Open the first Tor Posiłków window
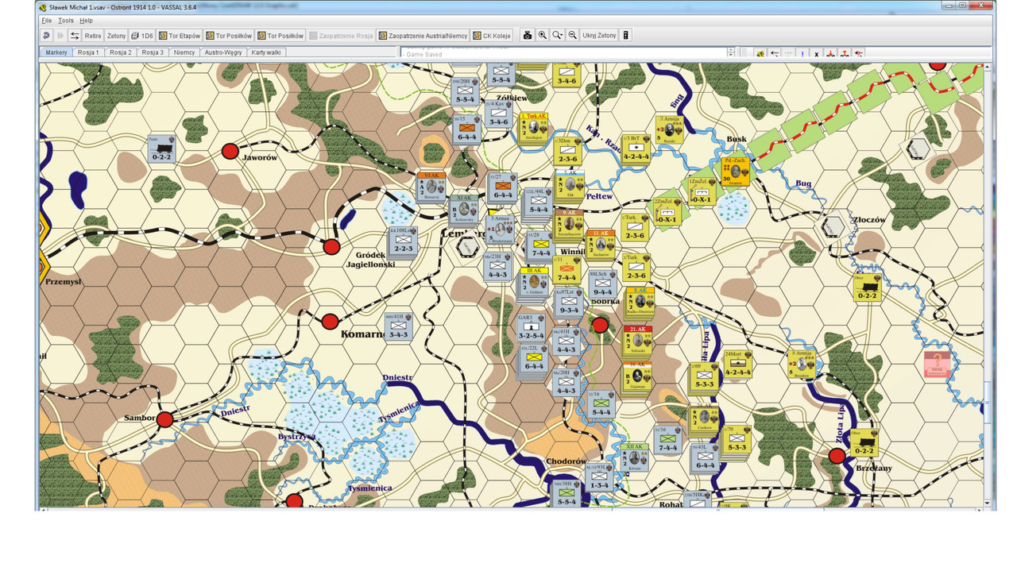Viewport: 1017px width, 571px height. [x=229, y=36]
